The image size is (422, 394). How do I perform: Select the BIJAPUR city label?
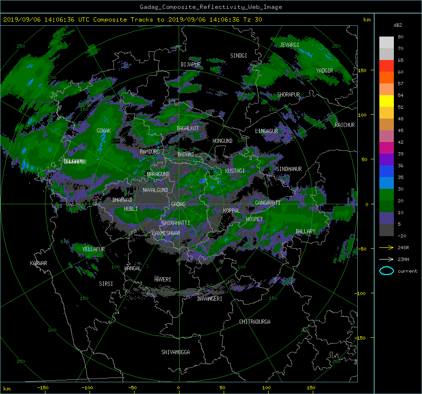190,65
